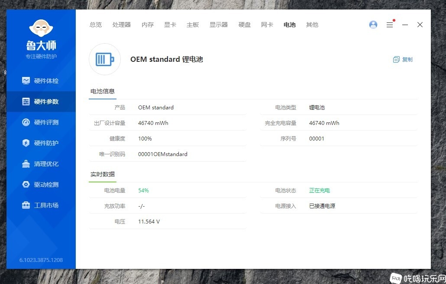Open 硬件评测 in the sidebar
Screen dimensions: 446x284
coord(41,122)
